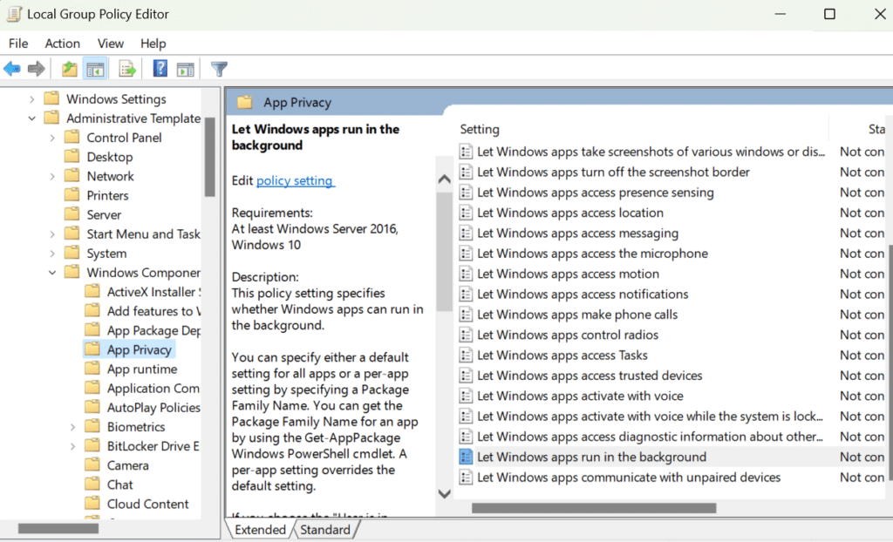Select Let Windows apps access trusted devices
893x542 pixels.
pos(590,376)
